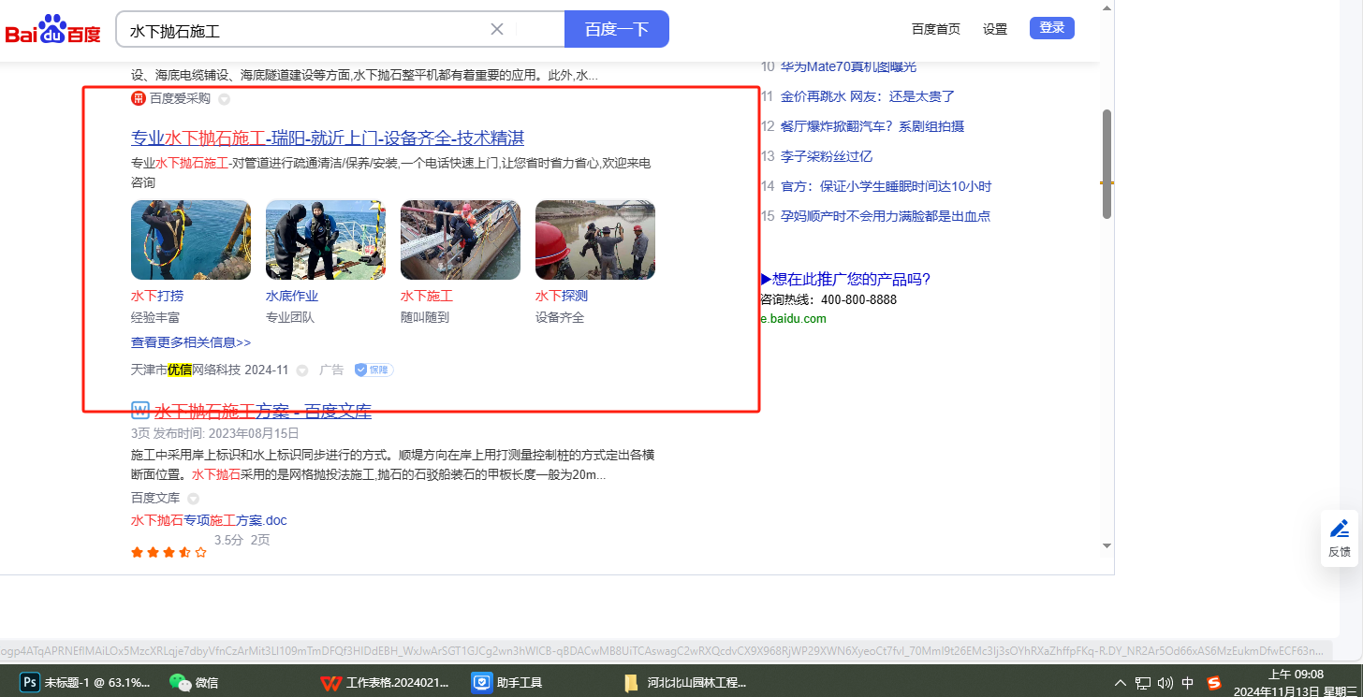Expand the dropdown arrow next to 天津市优信网络科技

click(x=302, y=370)
